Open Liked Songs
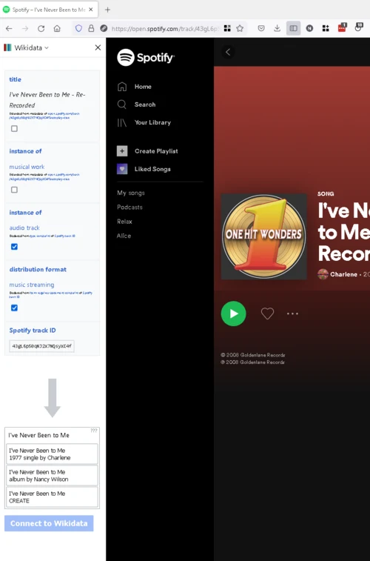Screen dimensions: 370x561 [152, 169]
